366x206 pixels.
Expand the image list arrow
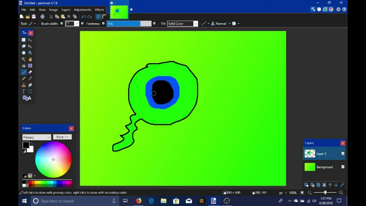[131, 9]
